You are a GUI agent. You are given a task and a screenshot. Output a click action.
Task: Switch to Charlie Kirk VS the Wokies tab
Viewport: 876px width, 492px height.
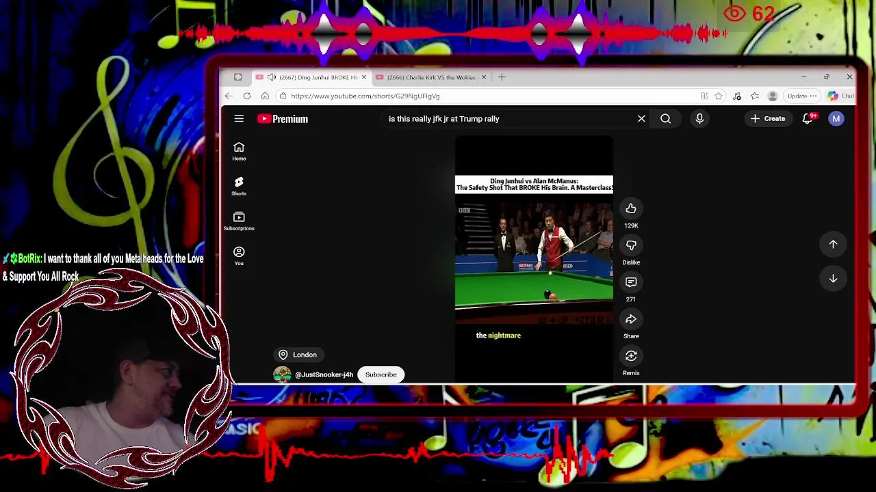click(431, 77)
